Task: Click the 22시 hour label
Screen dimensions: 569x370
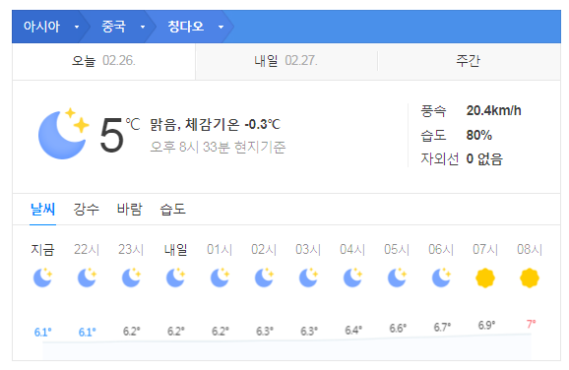Action: pyautogui.click(x=87, y=250)
